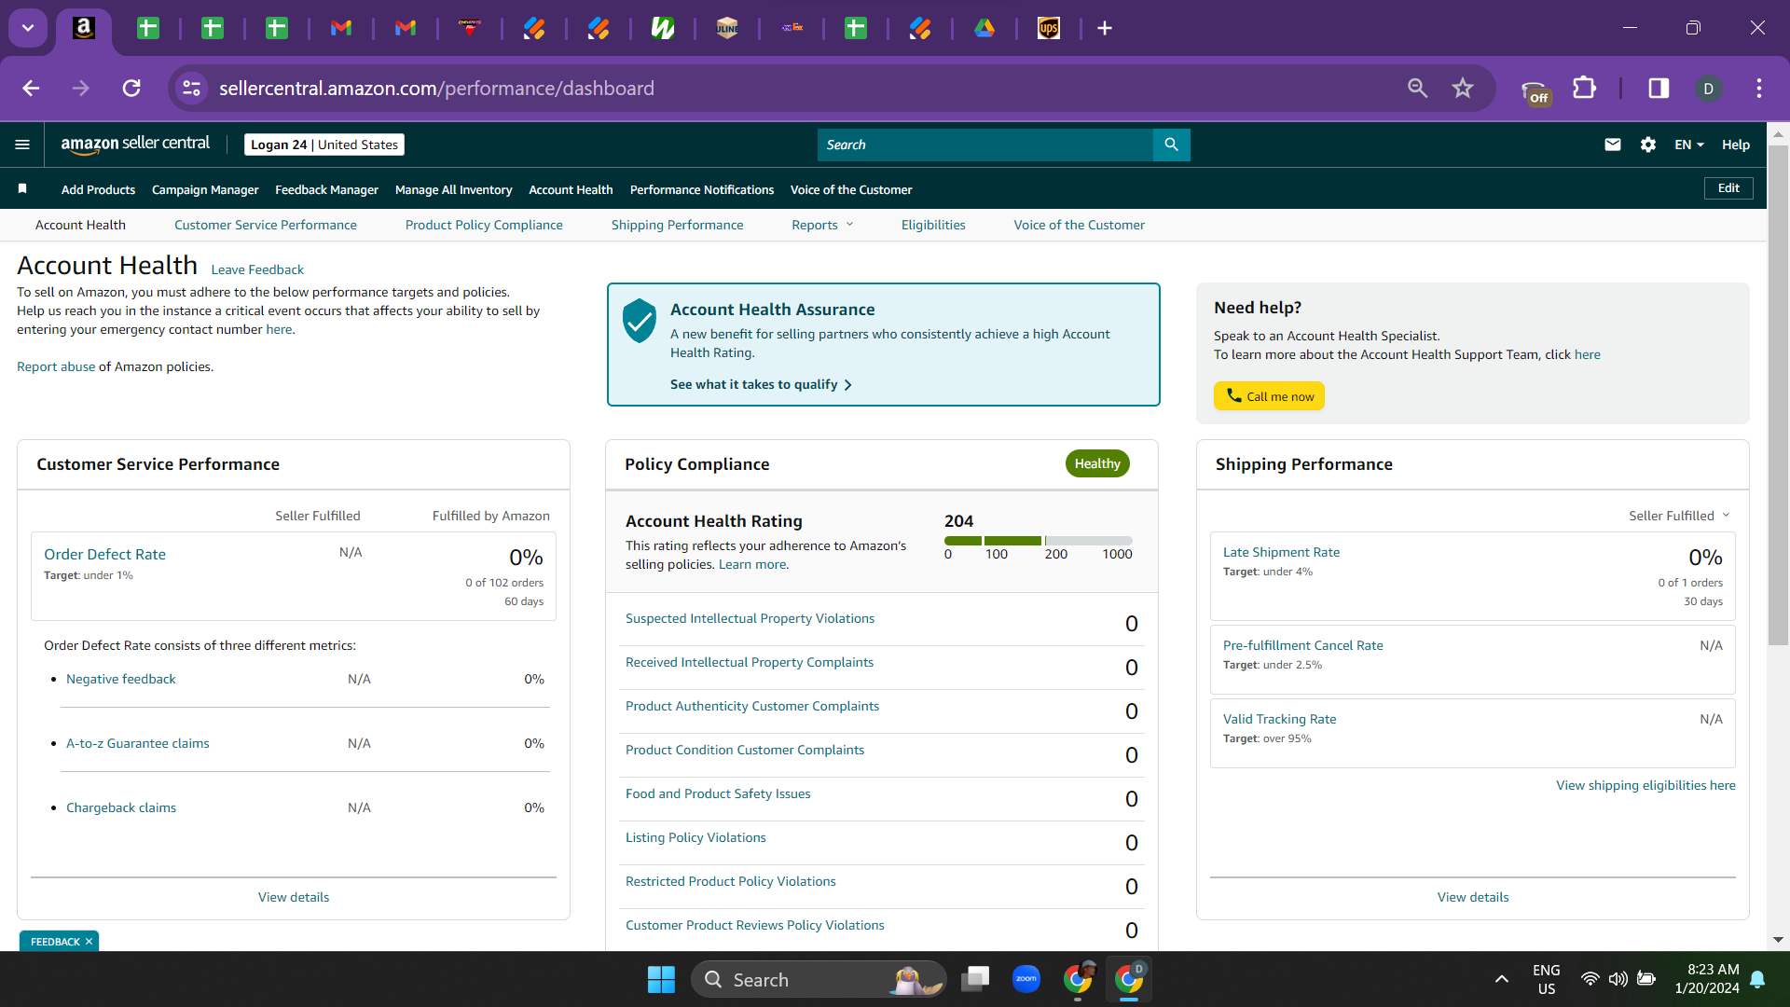Open Campaign Manager in the bookmarks bar

point(205,189)
